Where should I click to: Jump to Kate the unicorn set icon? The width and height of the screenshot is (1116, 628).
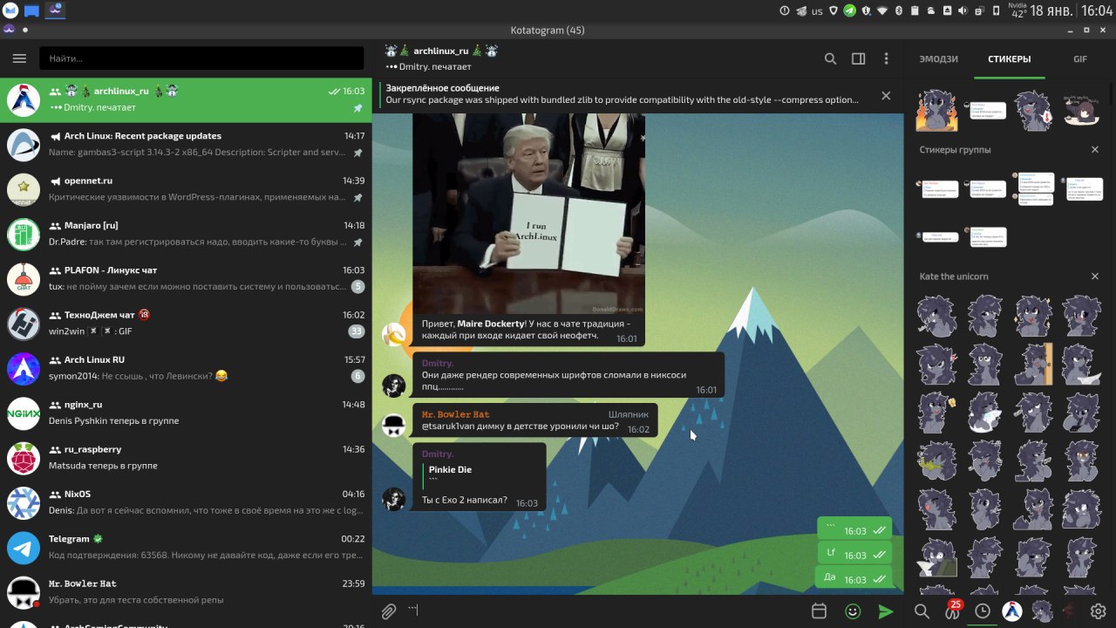point(1042,611)
